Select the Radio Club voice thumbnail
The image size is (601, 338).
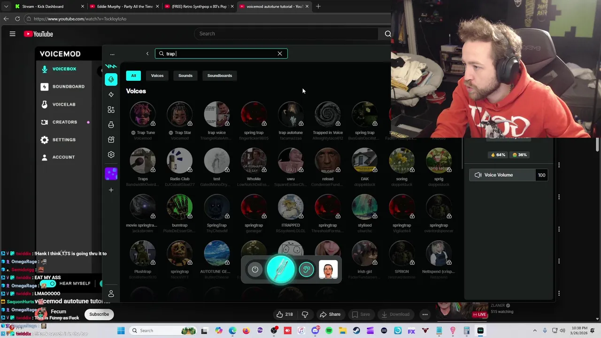coord(180,161)
